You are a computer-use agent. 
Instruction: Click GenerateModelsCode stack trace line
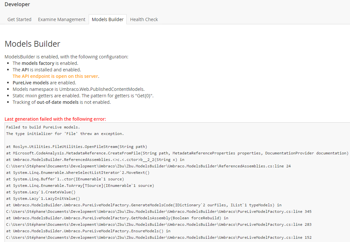tap(144, 205)
